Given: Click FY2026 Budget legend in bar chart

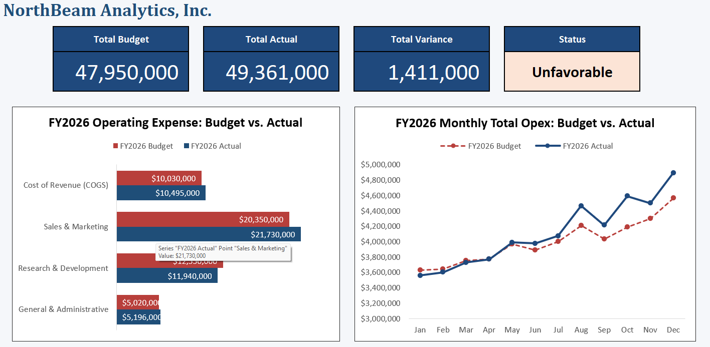Looking at the screenshot, I should 143,146.
